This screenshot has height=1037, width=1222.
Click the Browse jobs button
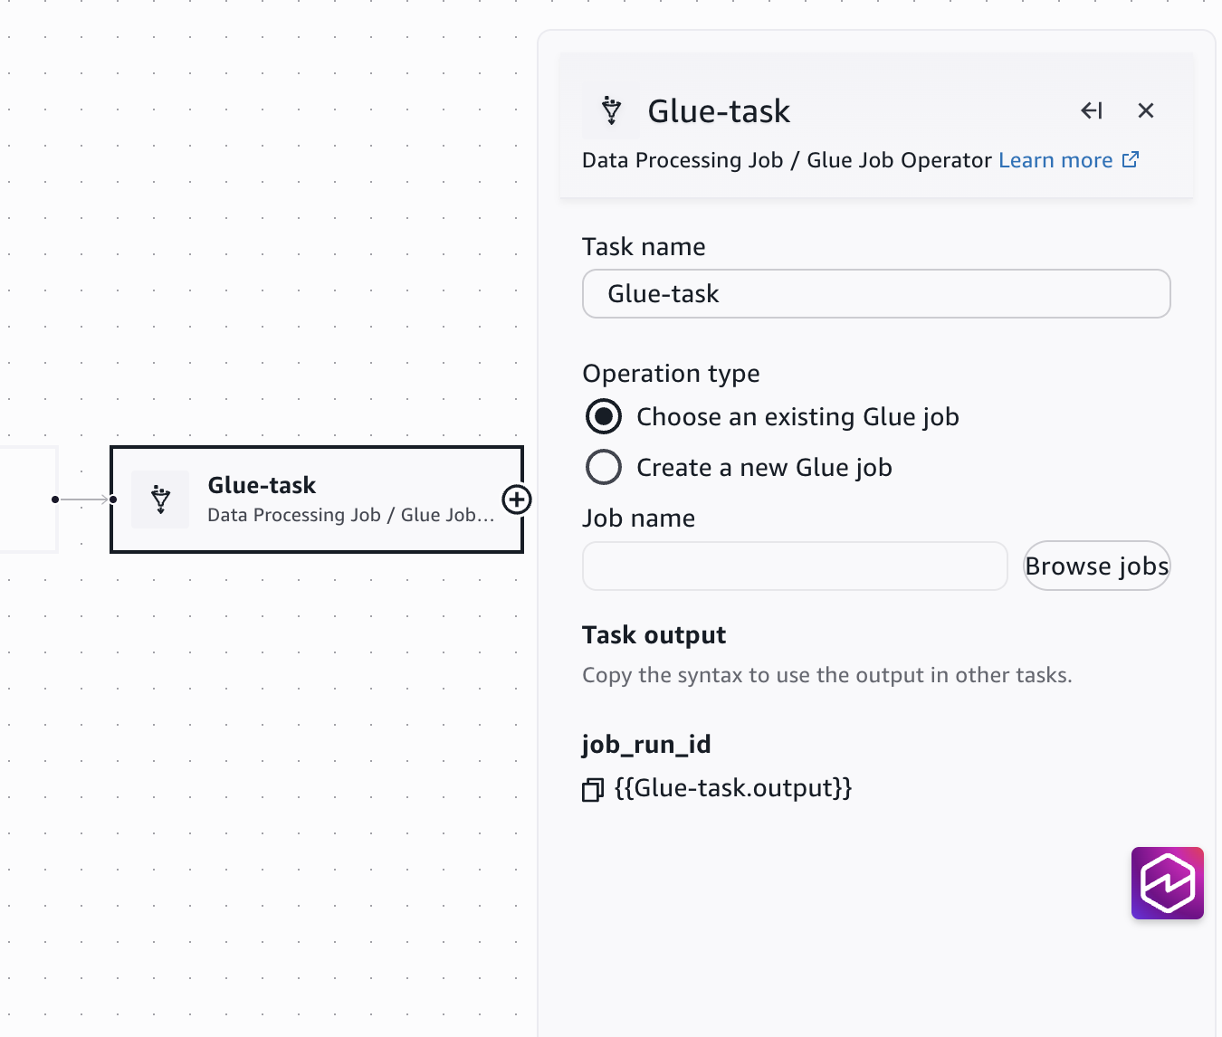point(1097,566)
